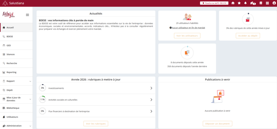Open the user profile avatar icon
Viewport: 277px width, 129px height.
click(x=274, y=3)
